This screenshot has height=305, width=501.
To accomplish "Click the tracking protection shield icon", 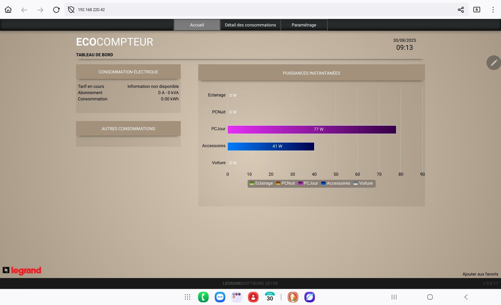I will tap(71, 10).
